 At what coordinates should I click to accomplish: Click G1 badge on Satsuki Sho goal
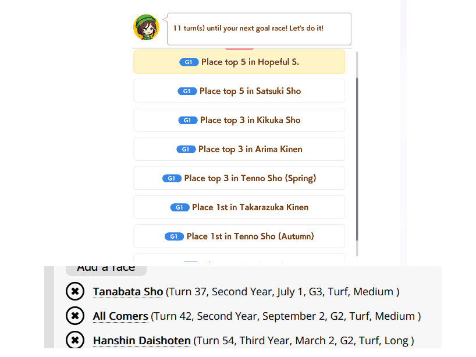[187, 91]
